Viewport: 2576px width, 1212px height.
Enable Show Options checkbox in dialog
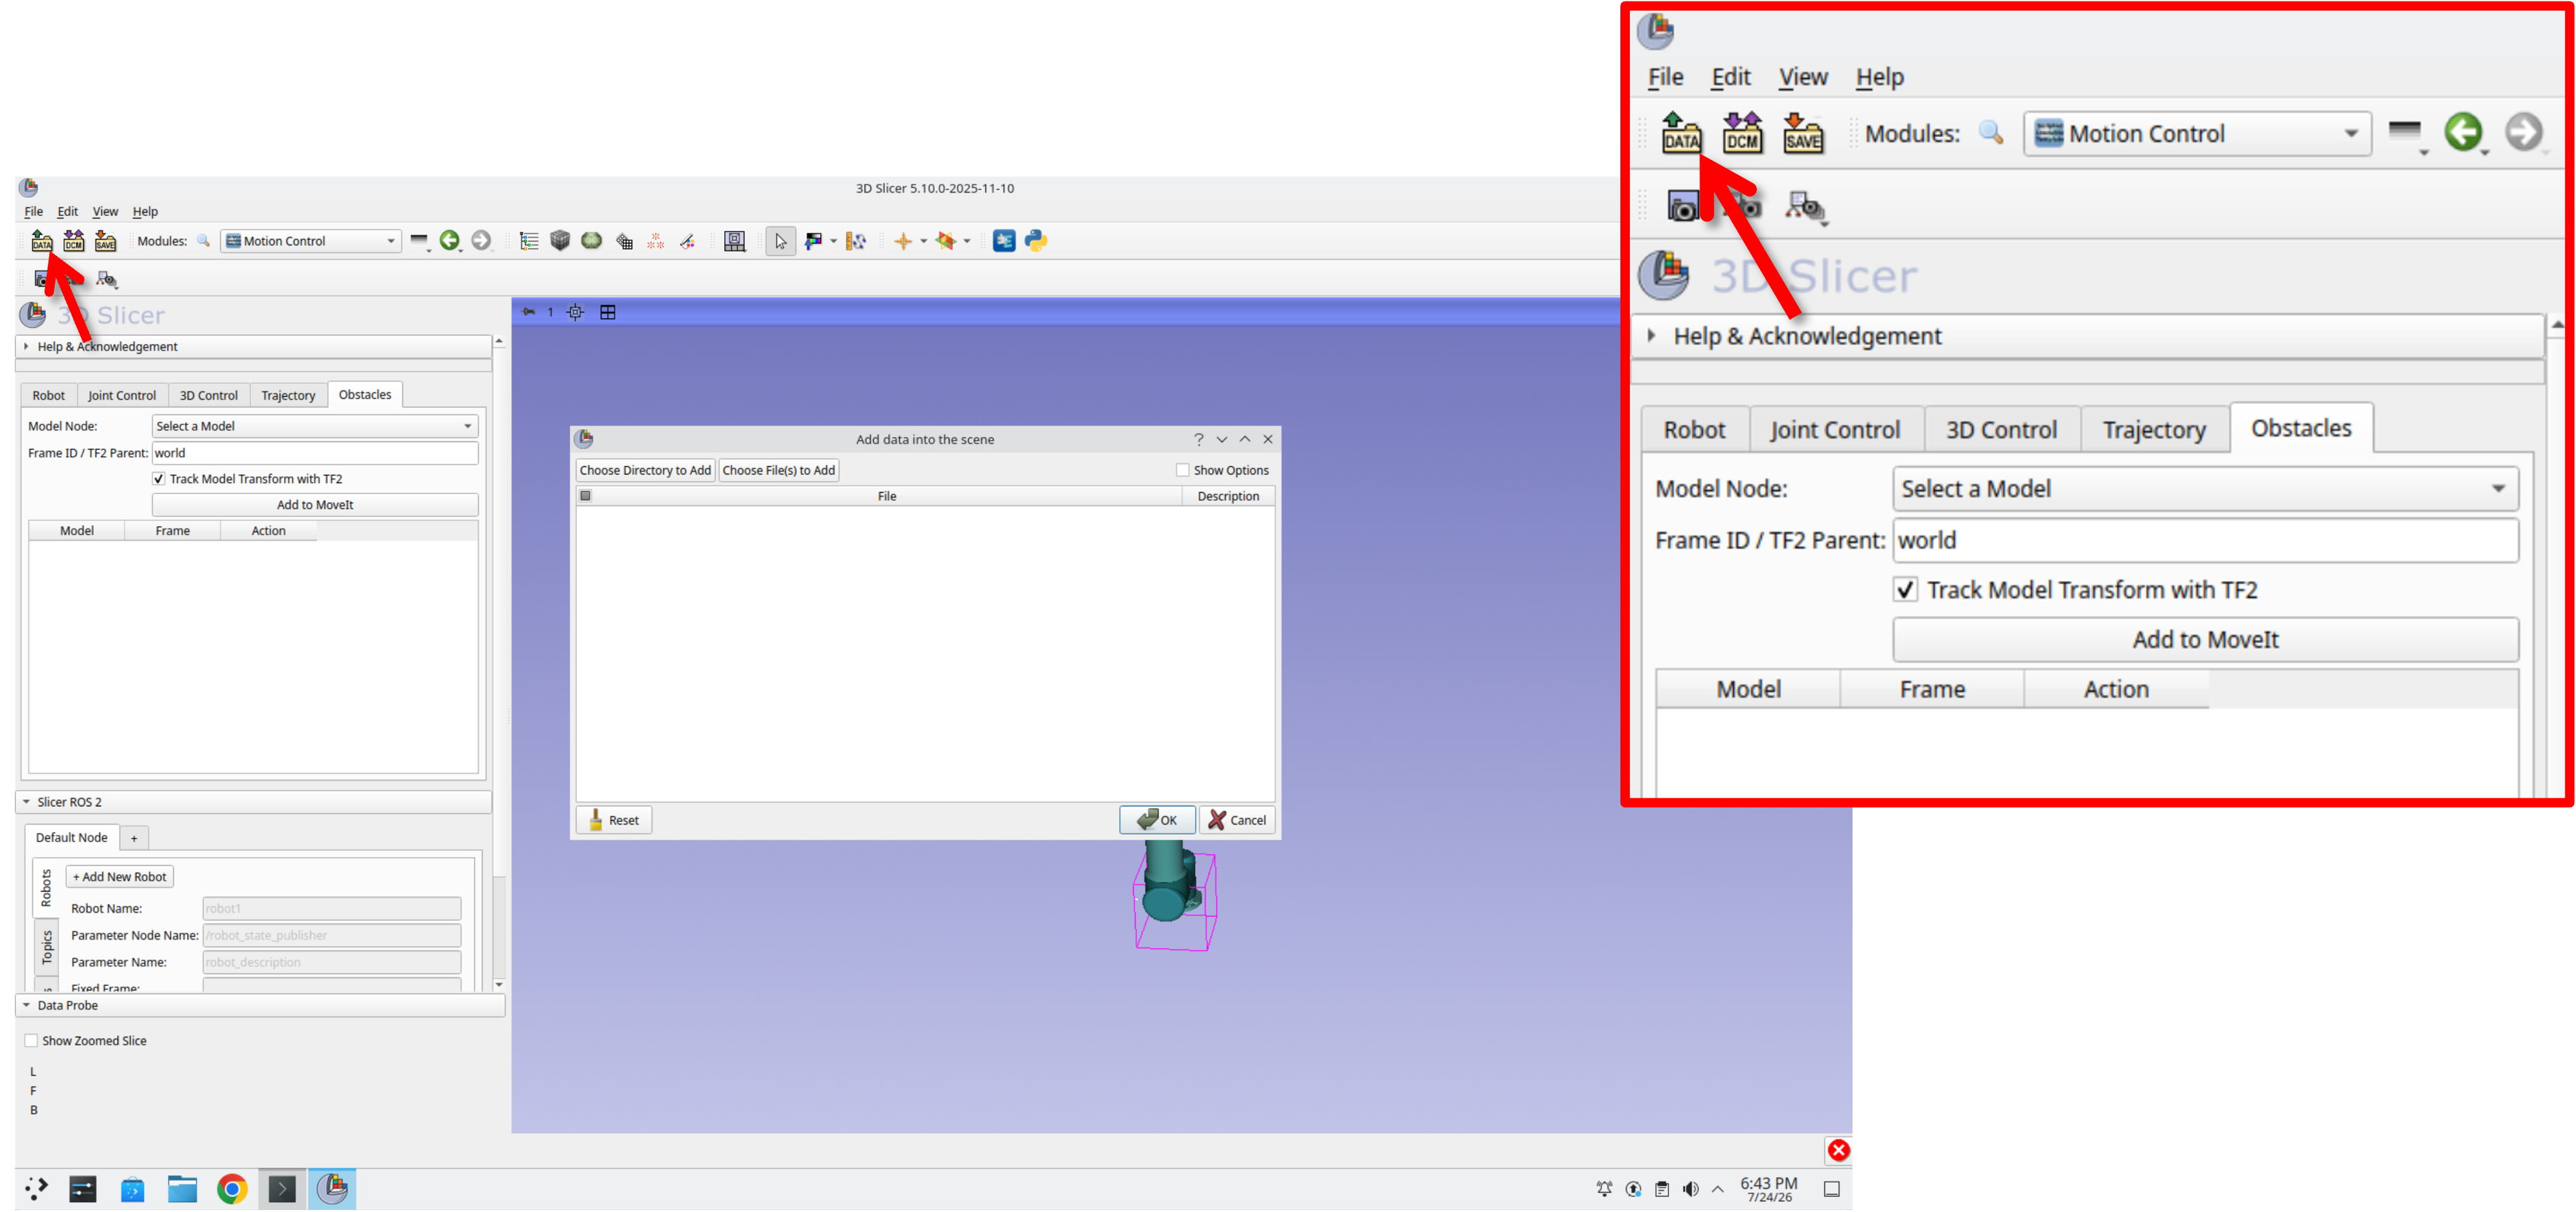1183,470
